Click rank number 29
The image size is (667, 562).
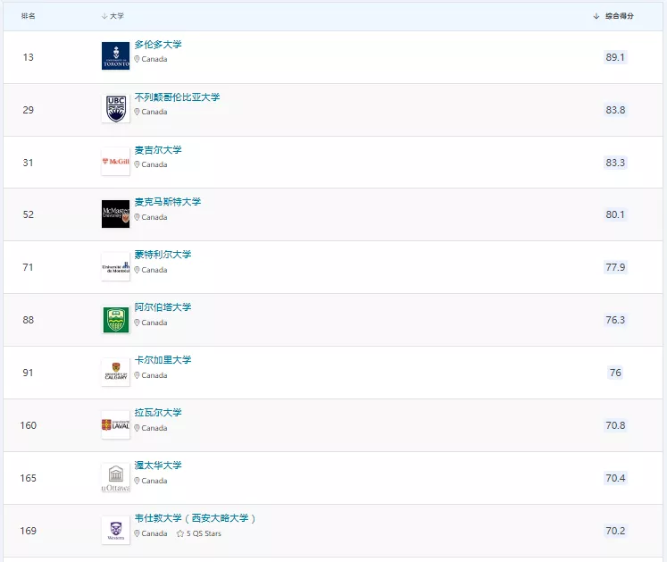pyautogui.click(x=28, y=110)
